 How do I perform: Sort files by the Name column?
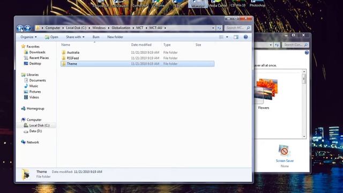tap(65, 44)
